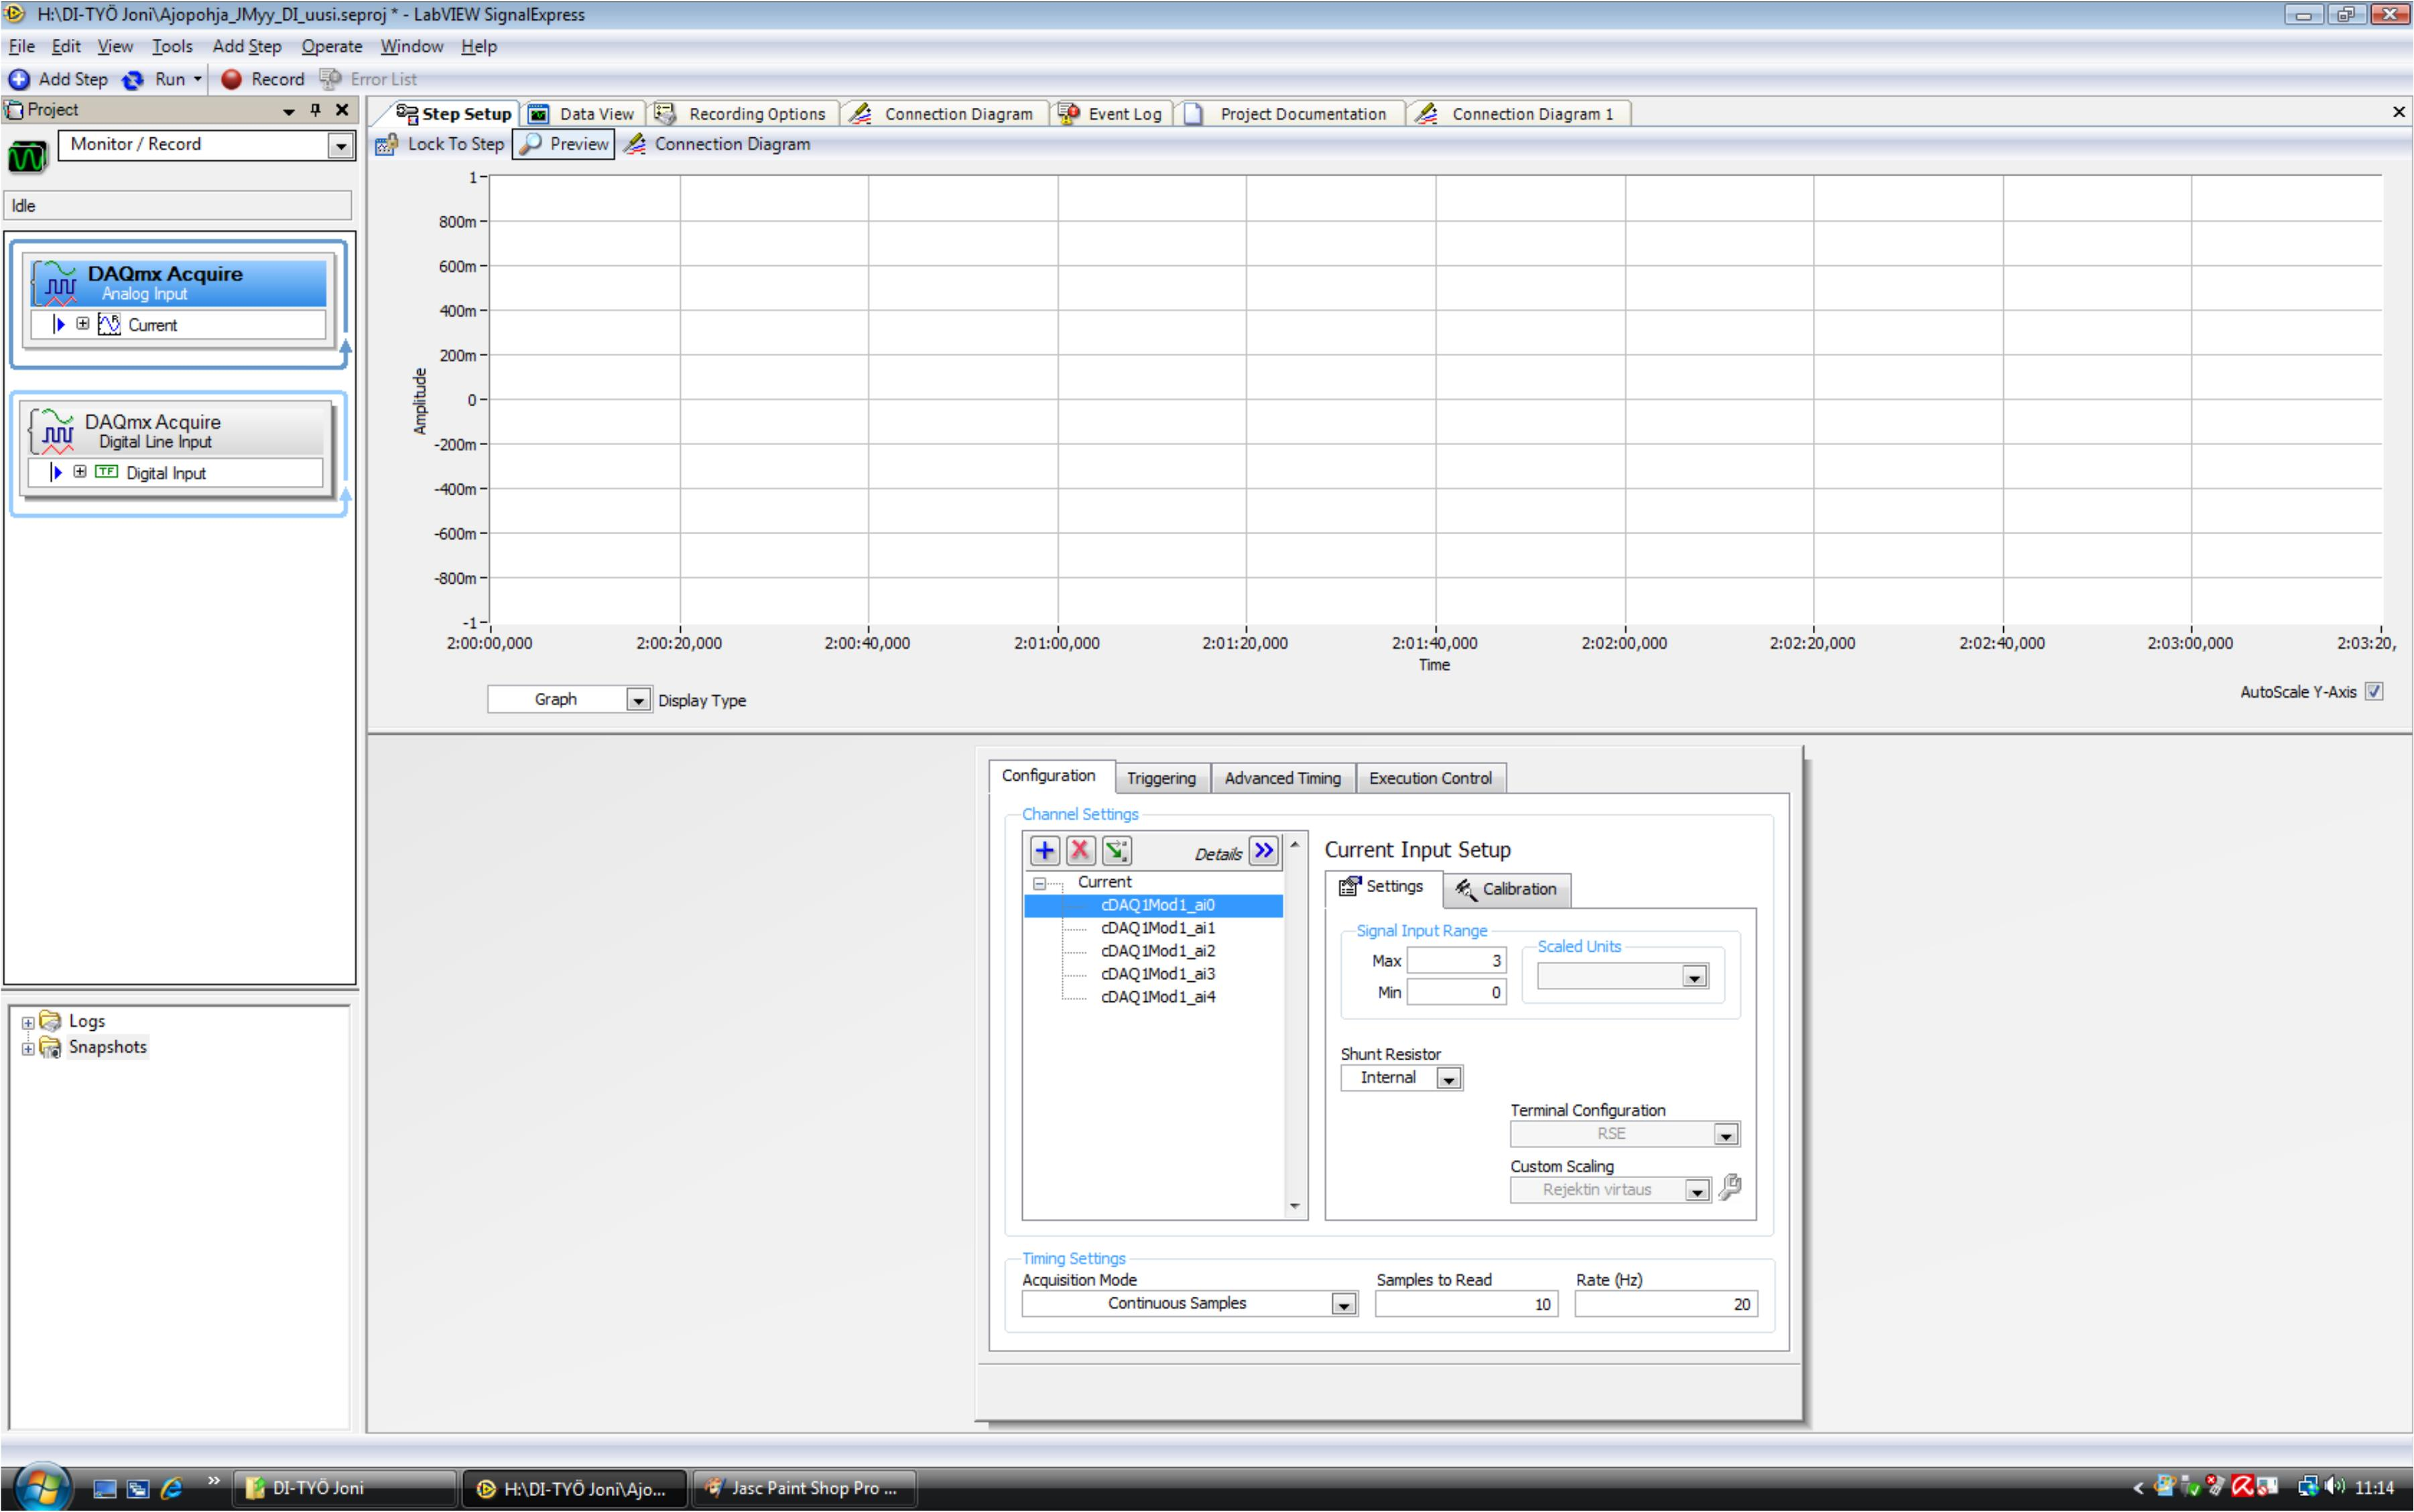Screen dimensions: 2414x1512
Task: Click the Lock To Step icon
Action: [387, 144]
